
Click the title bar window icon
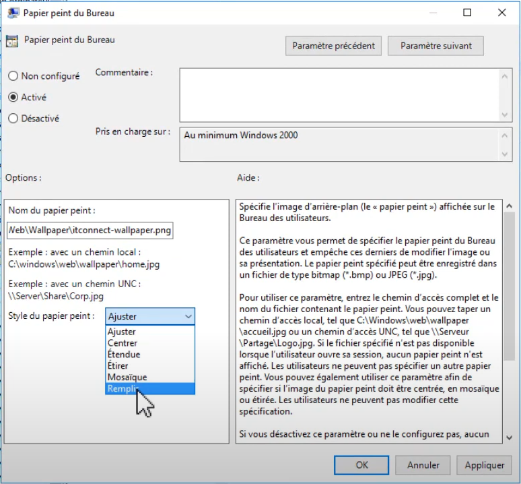click(x=13, y=13)
